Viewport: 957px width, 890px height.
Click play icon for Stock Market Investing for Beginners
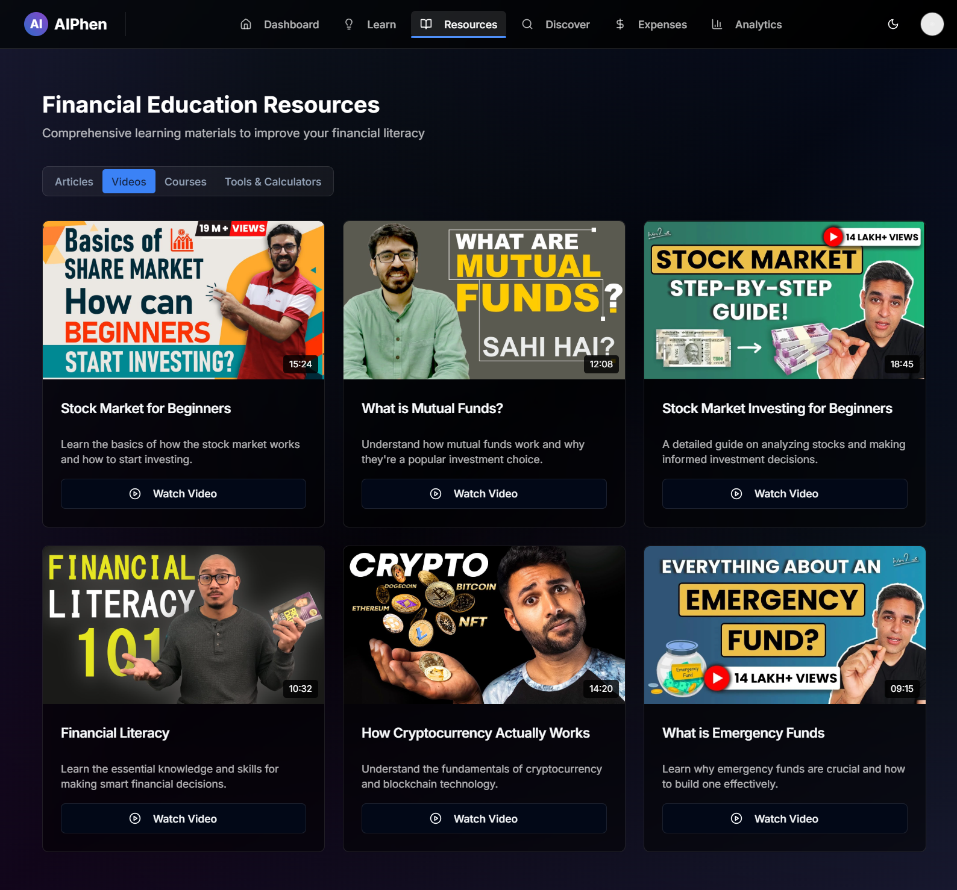[x=736, y=494]
